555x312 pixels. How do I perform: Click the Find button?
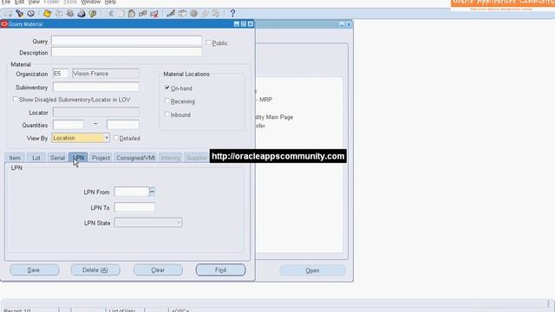[220, 270]
